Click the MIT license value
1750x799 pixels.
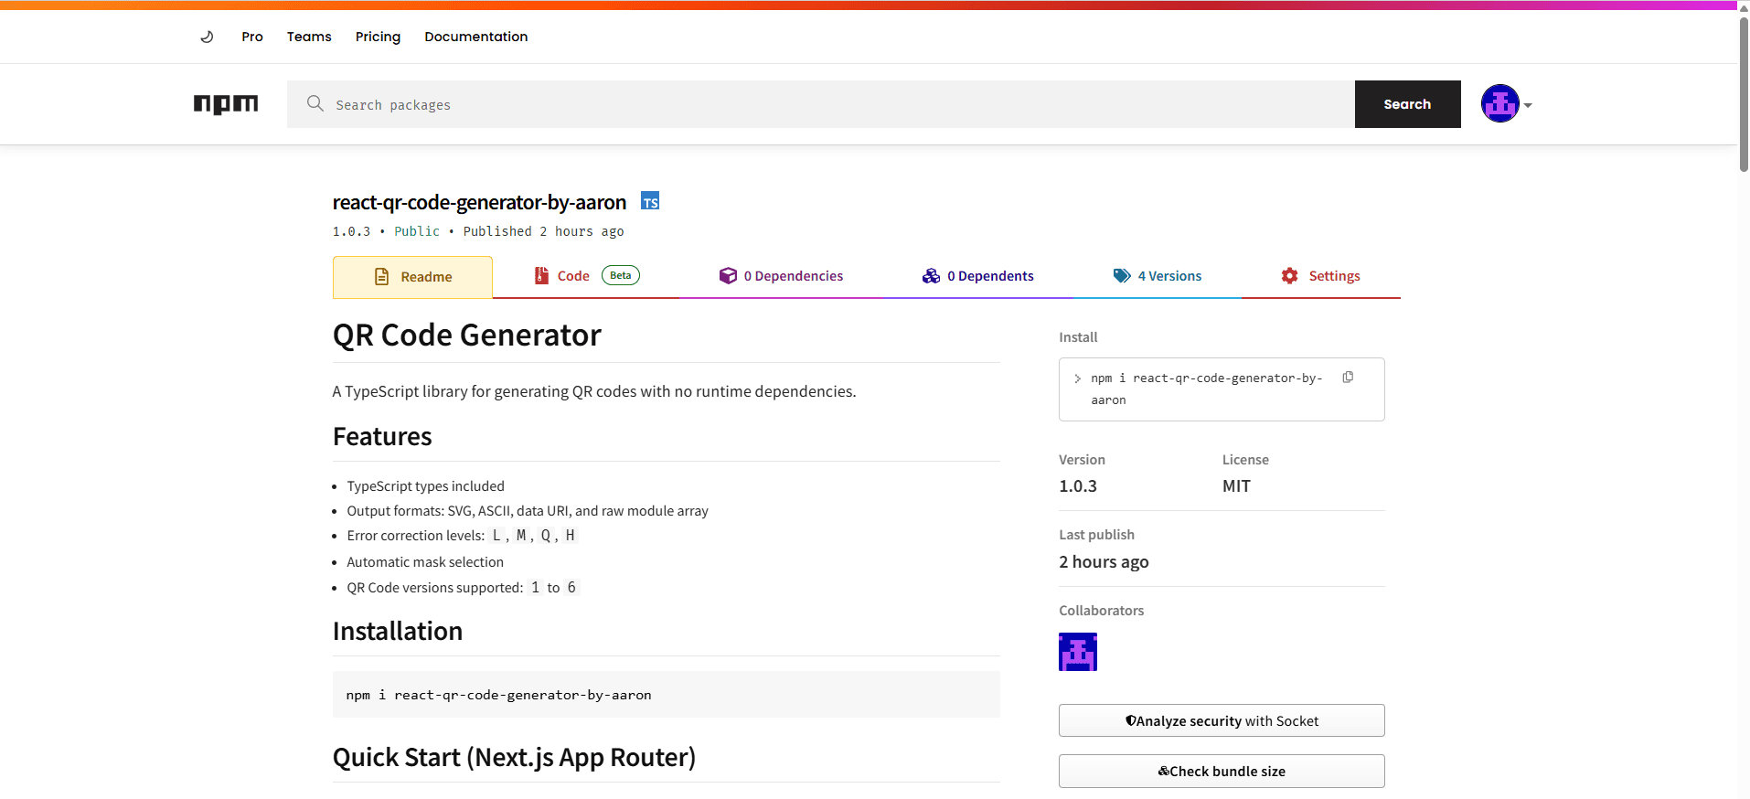click(1236, 486)
